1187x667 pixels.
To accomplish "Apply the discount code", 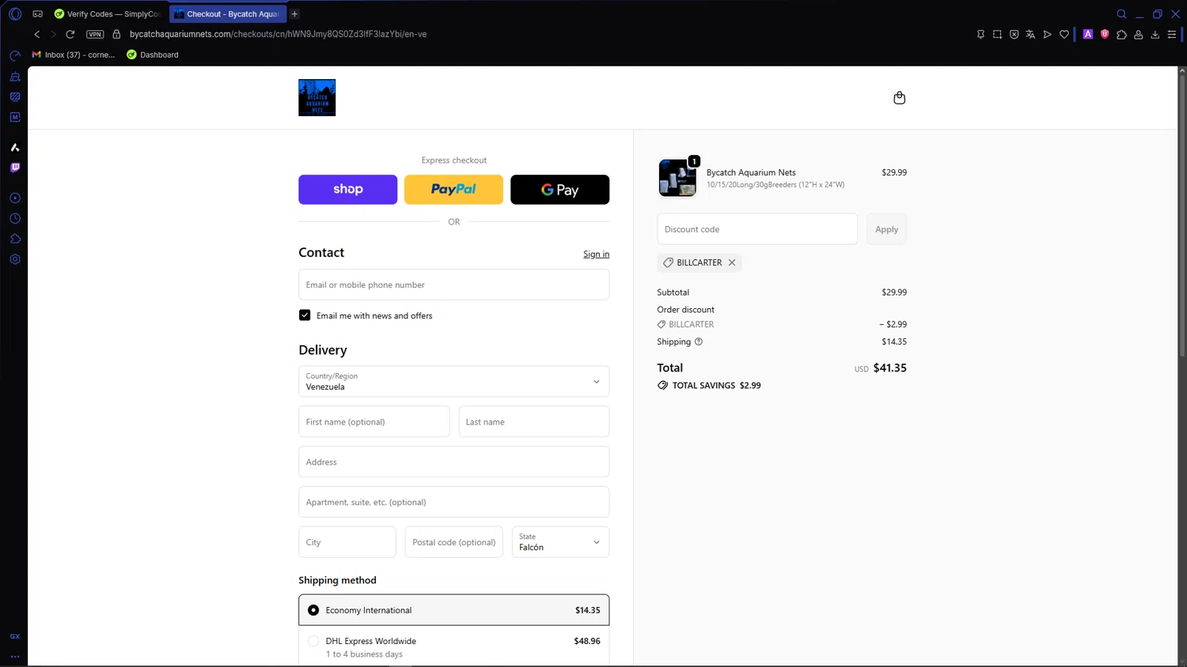I will click(886, 229).
